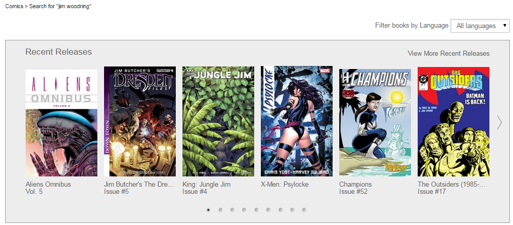
Task: Open X-Men: Psylocke cover image
Action: pos(297,121)
